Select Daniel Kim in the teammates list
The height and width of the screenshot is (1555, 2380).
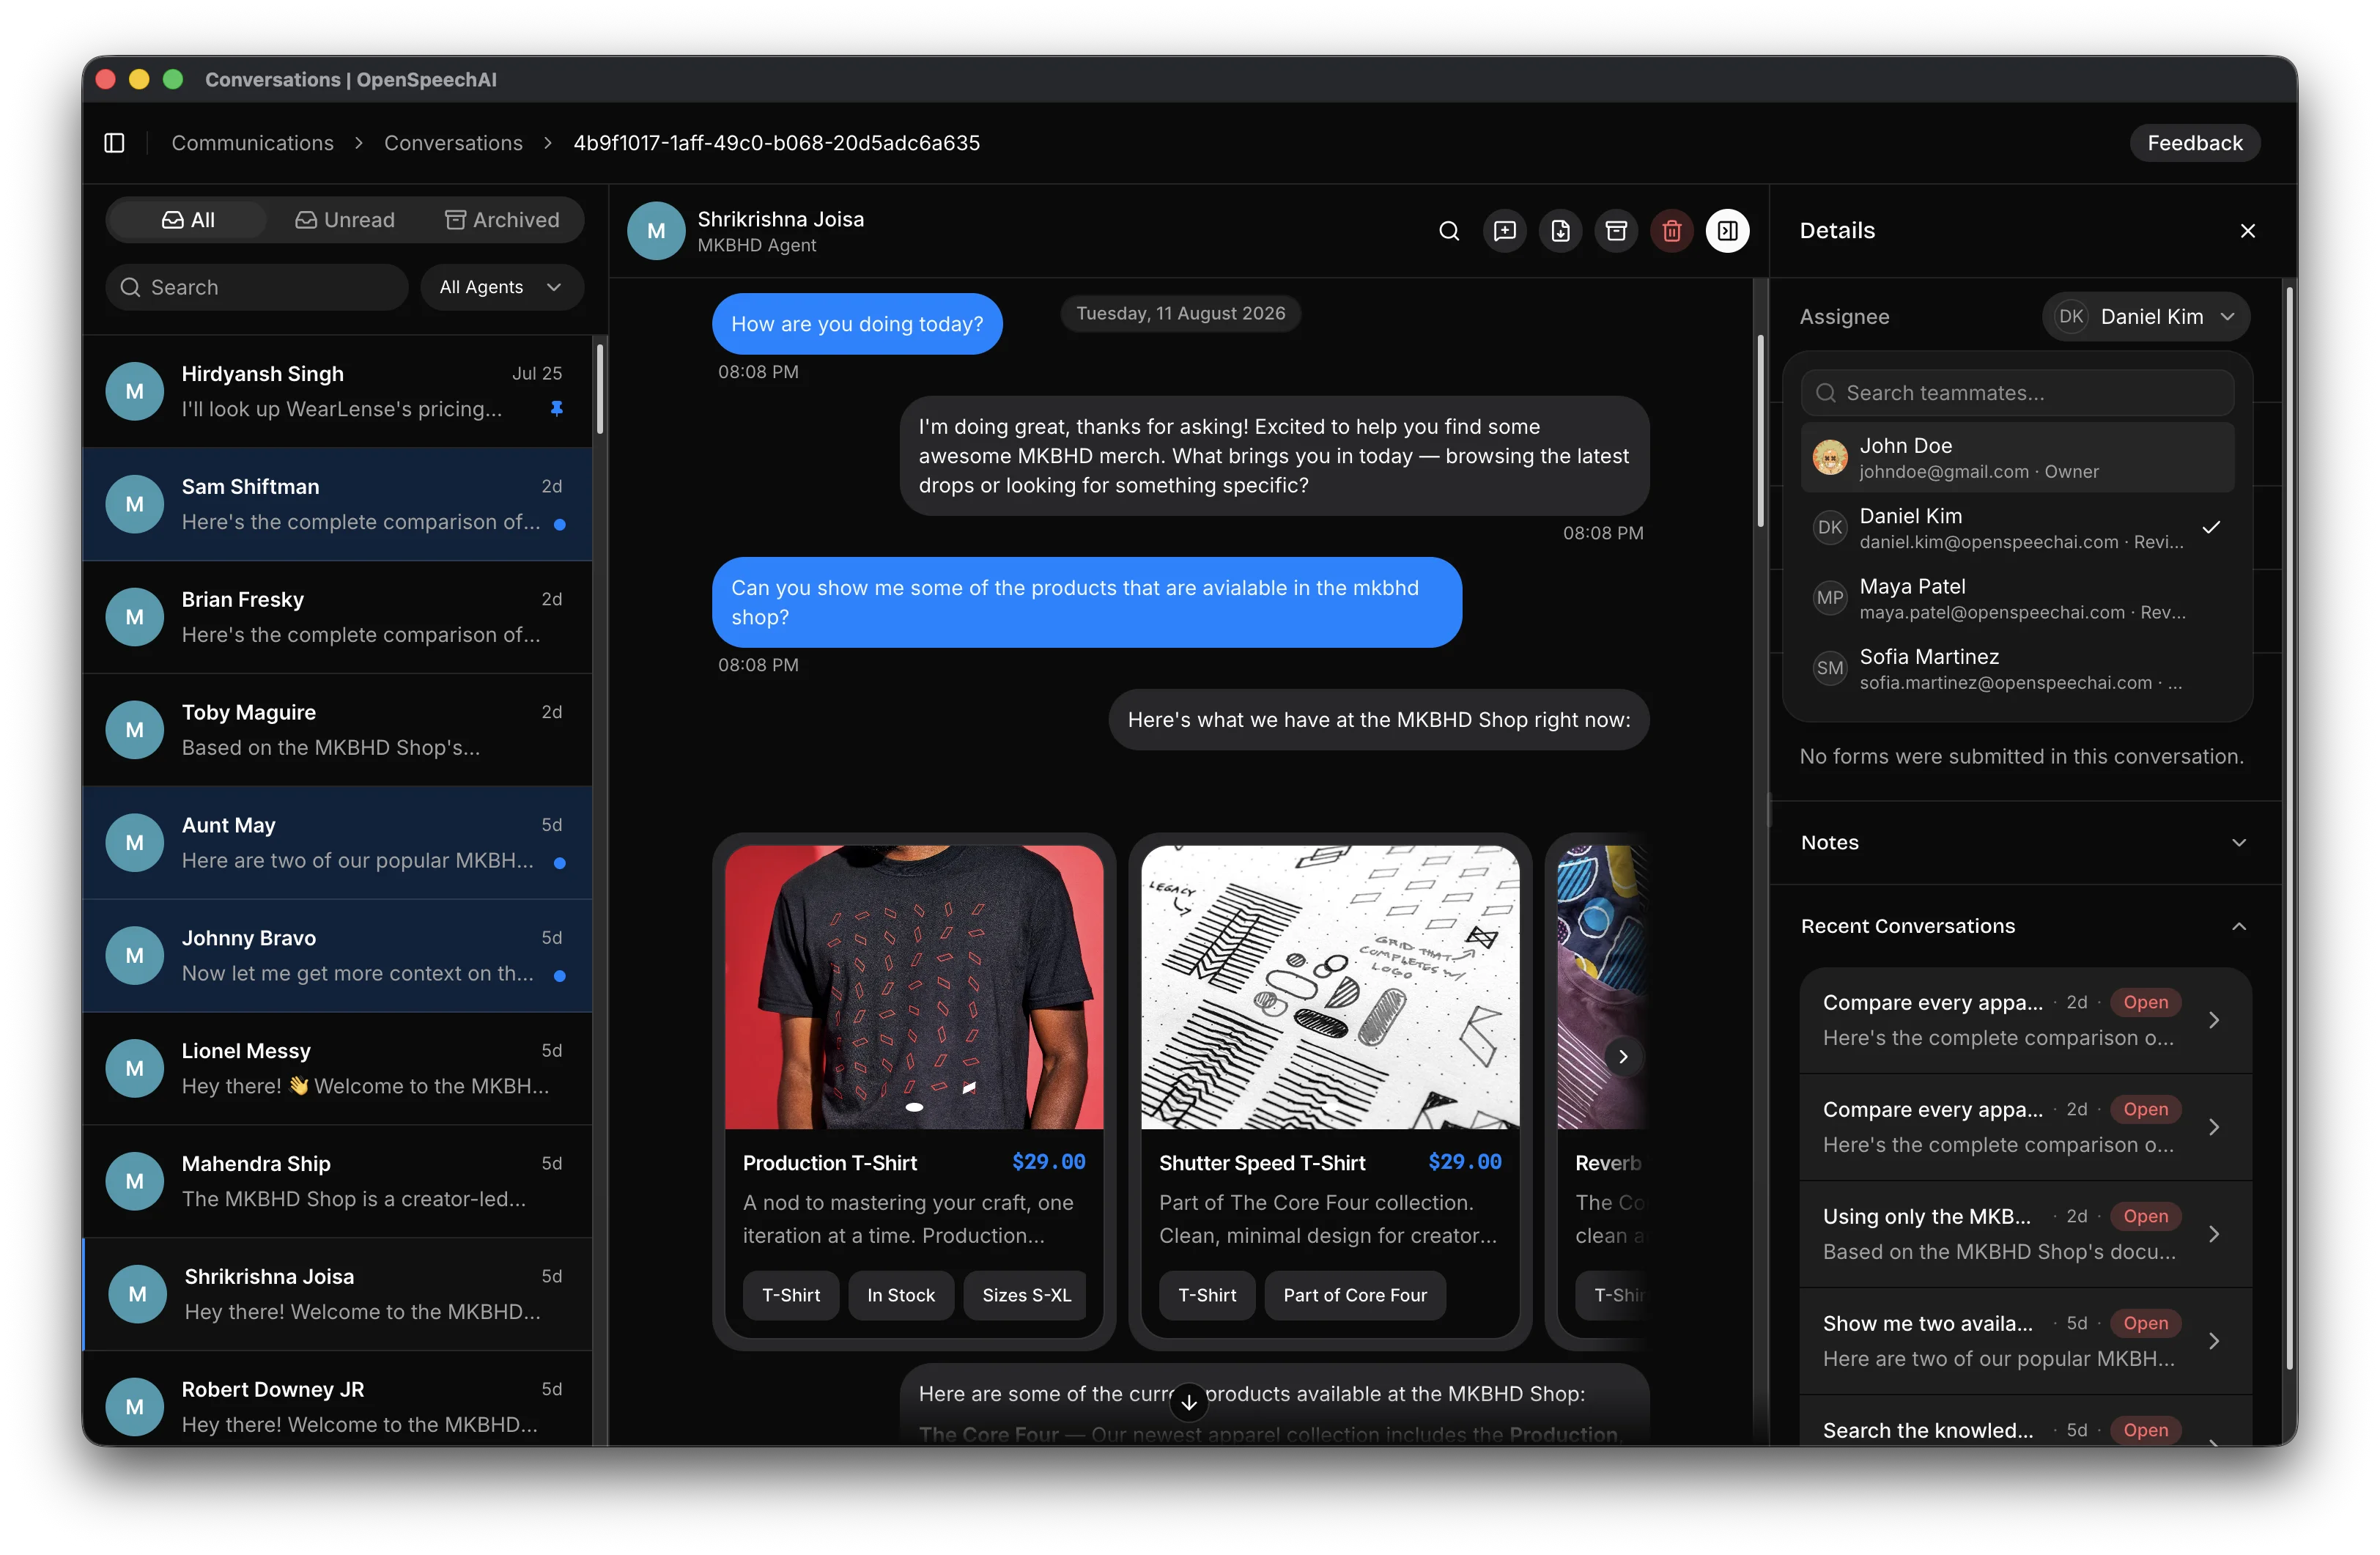(2017, 528)
